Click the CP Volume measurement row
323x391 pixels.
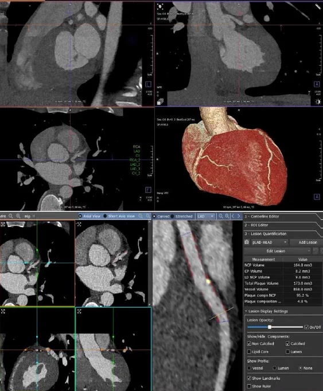[x=283, y=271]
